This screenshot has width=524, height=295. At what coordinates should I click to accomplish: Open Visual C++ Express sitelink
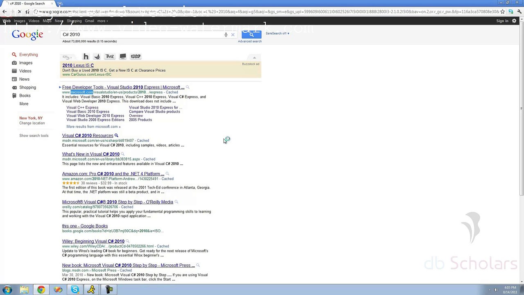coord(82,108)
